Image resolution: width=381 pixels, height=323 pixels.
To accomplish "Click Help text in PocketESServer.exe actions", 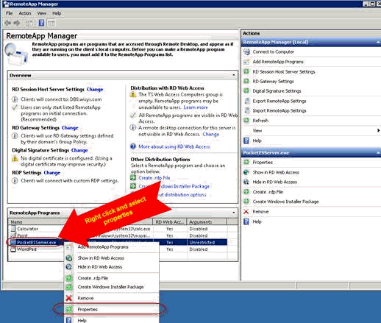I will (x=257, y=221).
